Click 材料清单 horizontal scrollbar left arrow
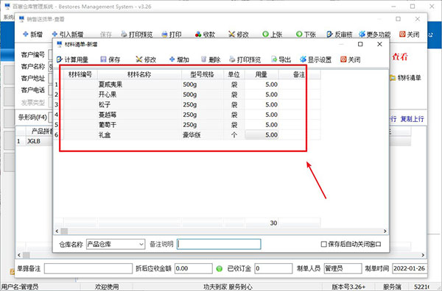This screenshot has width=442, height=291. (x=57, y=231)
